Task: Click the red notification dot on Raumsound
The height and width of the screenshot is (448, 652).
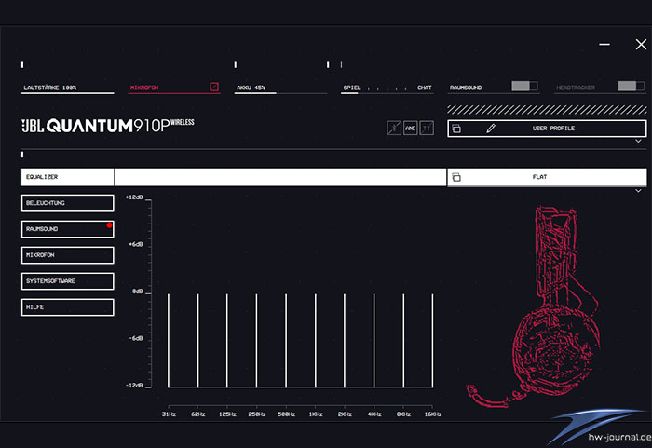Action: 109,225
